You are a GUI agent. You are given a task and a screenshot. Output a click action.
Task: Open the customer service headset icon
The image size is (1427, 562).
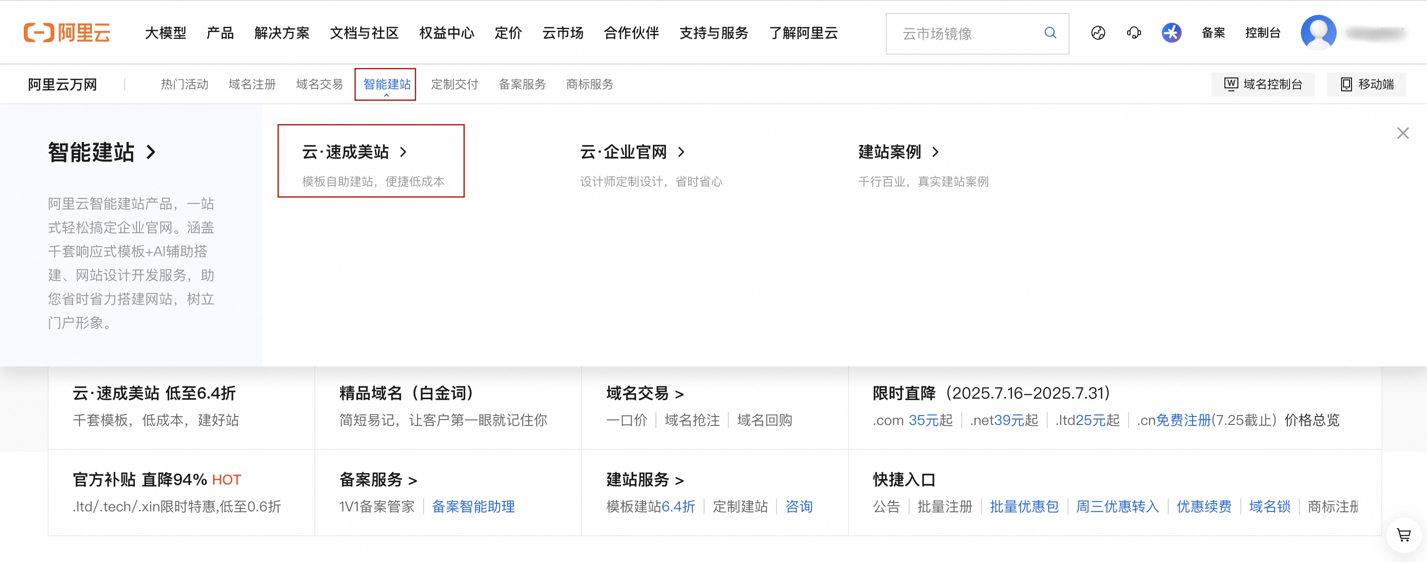point(1134,33)
